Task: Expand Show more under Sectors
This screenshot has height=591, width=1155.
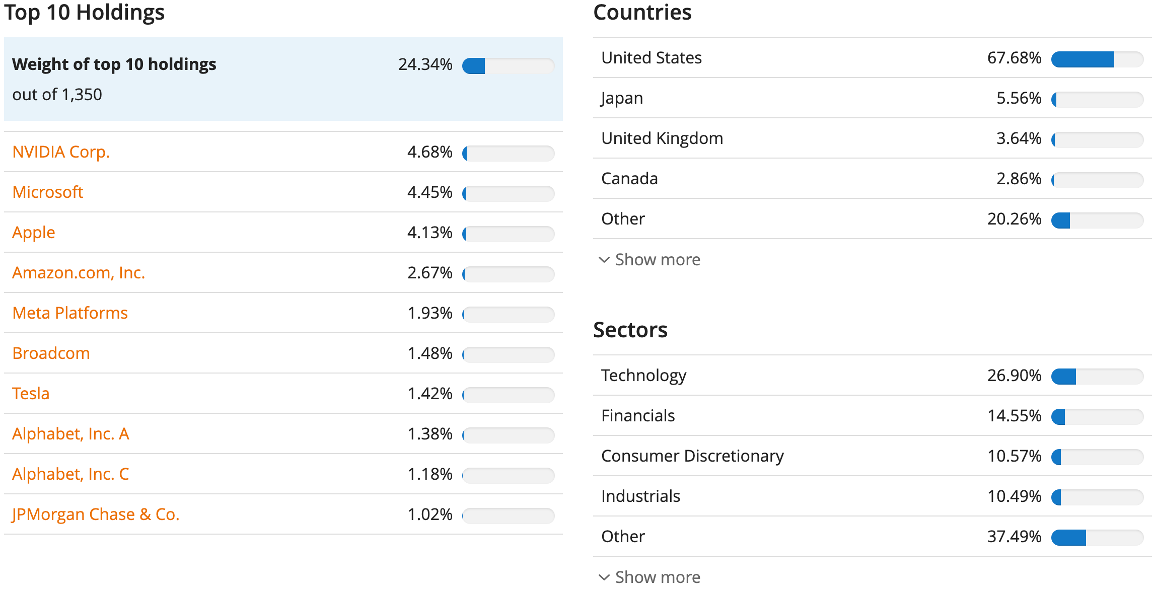Action: 658,577
